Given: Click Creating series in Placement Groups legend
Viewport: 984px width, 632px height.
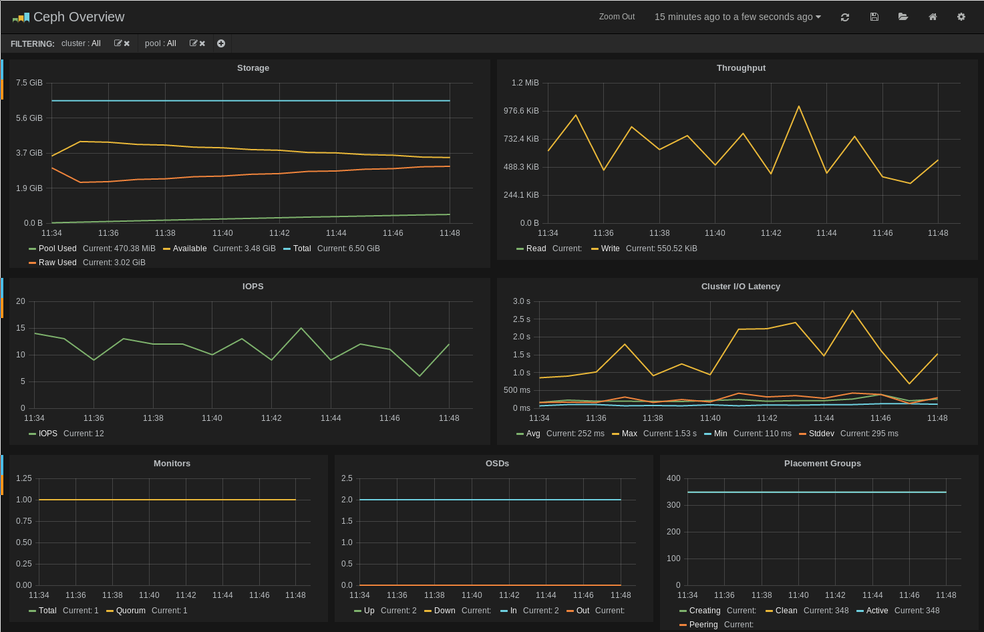Looking at the screenshot, I should 705,611.
